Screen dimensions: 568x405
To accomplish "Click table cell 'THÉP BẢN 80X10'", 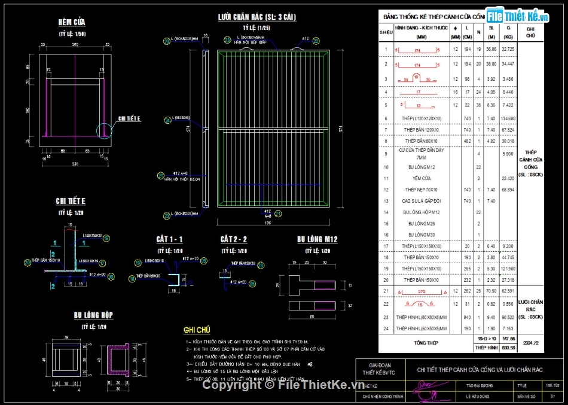I will coord(422,141).
